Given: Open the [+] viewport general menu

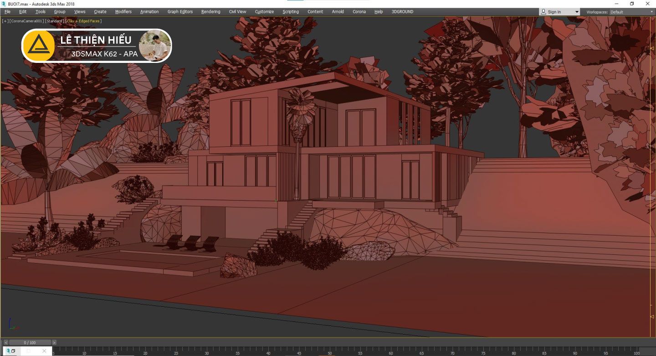Looking at the screenshot, I should pyautogui.click(x=5, y=21).
